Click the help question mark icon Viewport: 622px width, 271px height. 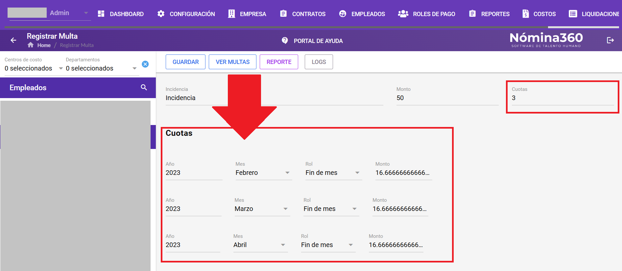tap(285, 40)
